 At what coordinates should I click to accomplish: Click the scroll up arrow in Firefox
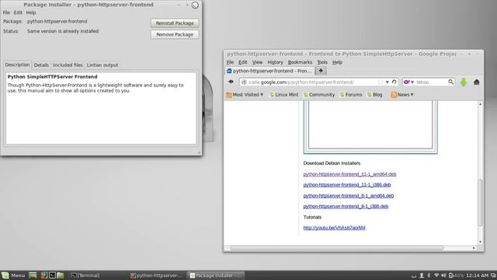click(x=480, y=104)
